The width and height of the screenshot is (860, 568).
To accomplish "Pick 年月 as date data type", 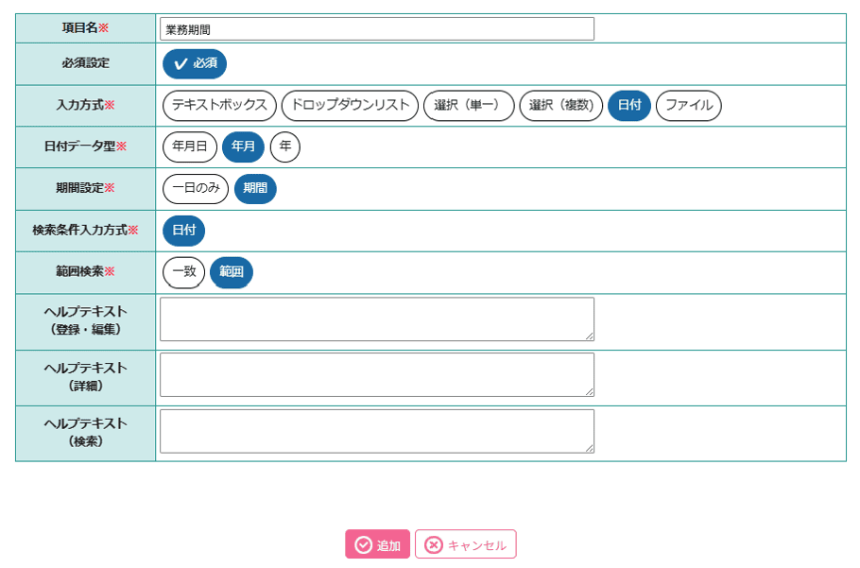I will pos(243,146).
